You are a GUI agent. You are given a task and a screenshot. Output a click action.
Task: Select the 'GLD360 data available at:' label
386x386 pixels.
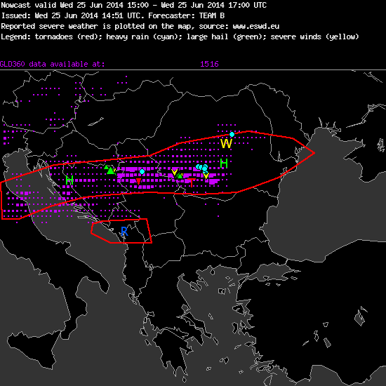(x=53, y=65)
